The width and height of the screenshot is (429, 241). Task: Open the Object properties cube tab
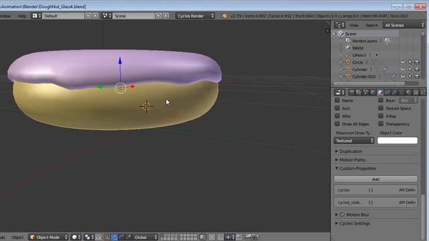pyautogui.click(x=380, y=92)
